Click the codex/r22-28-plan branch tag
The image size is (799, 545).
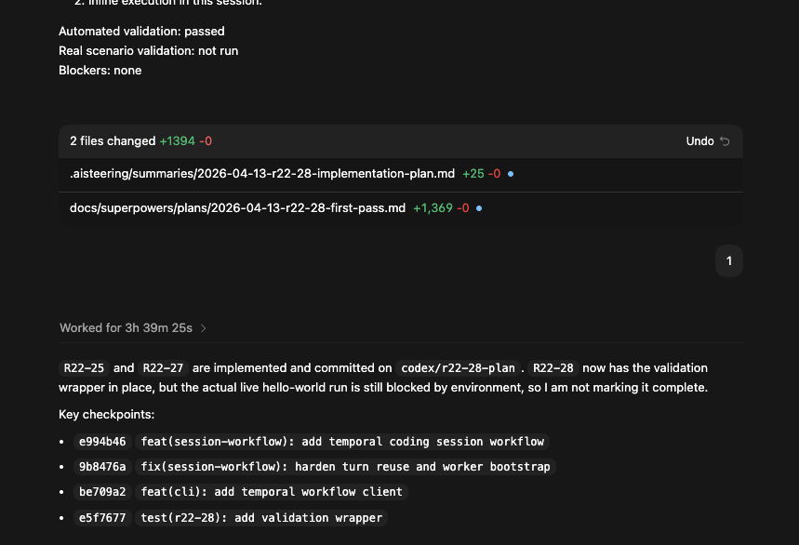(x=459, y=367)
